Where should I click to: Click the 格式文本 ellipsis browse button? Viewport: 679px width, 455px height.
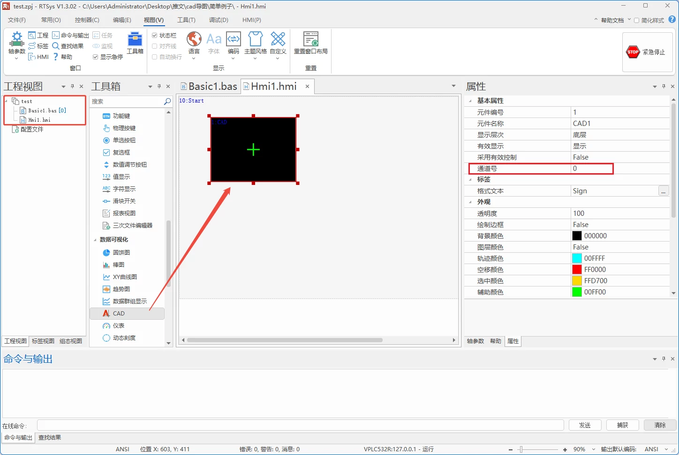pyautogui.click(x=663, y=191)
